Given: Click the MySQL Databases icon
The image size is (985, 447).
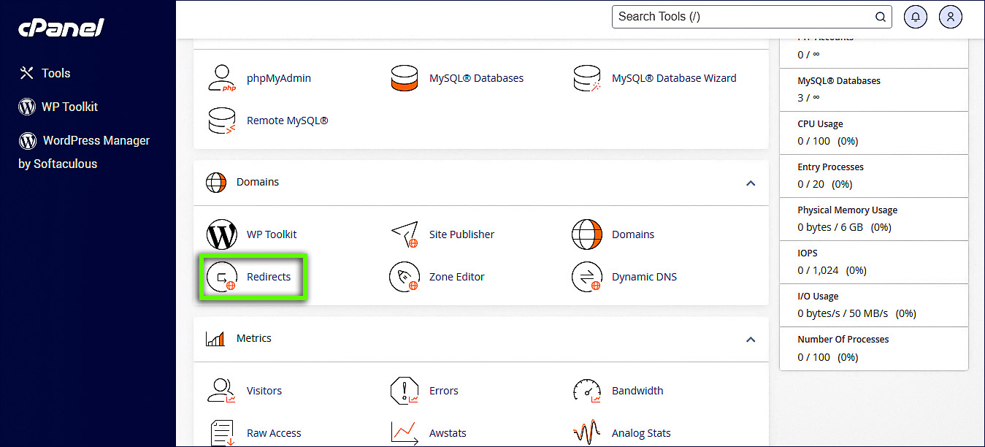Looking at the screenshot, I should coord(405,78).
